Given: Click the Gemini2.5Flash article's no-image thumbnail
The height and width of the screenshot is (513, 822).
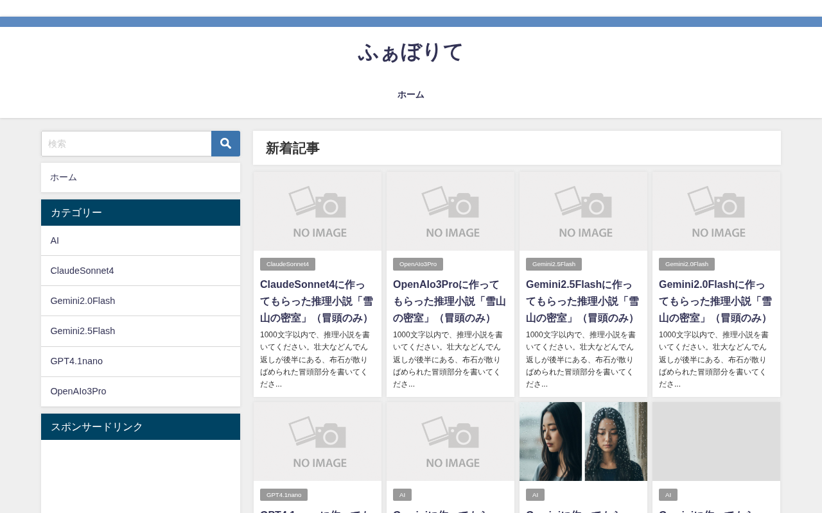Looking at the screenshot, I should click(583, 211).
